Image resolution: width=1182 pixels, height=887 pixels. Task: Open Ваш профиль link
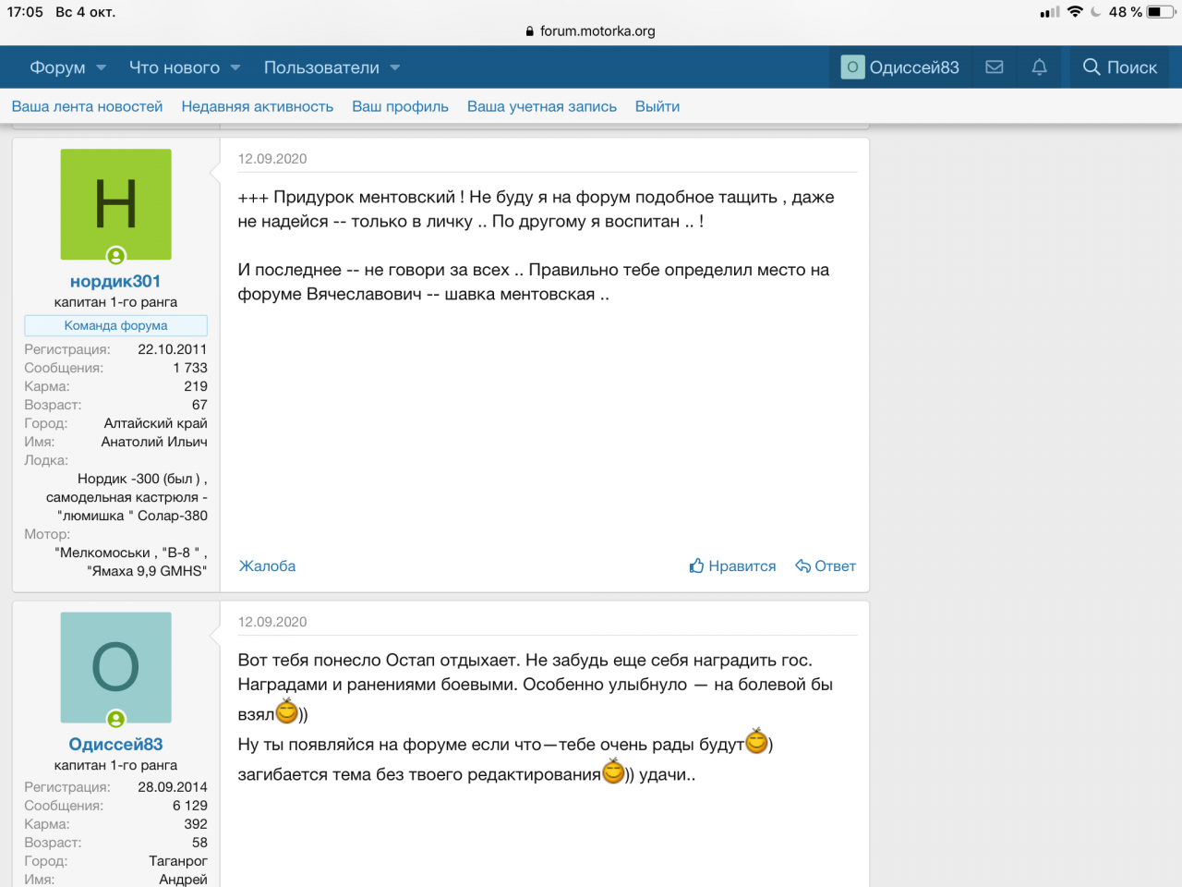tap(400, 106)
